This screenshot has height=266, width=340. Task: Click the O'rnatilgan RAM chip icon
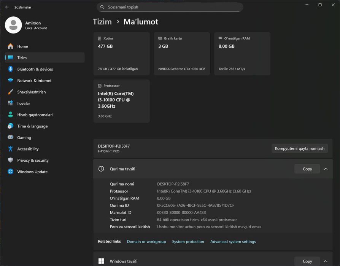tap(220, 38)
